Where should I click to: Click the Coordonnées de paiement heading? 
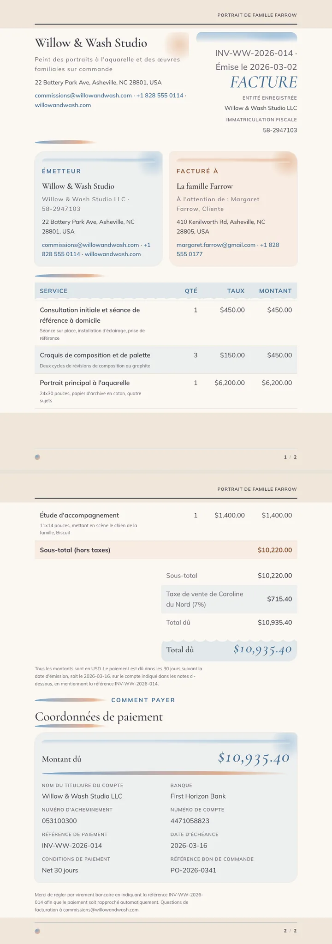pyautogui.click(x=99, y=716)
